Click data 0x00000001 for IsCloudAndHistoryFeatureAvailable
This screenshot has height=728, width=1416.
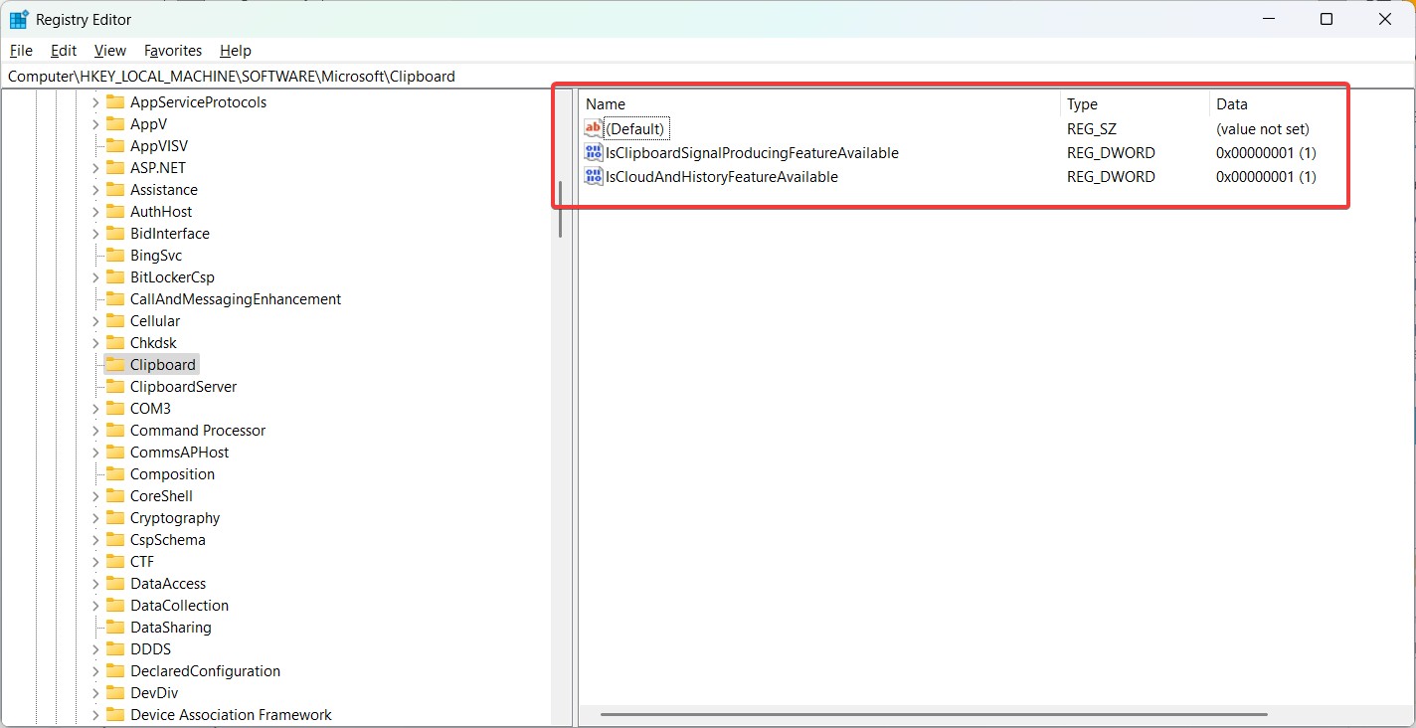1266,176
